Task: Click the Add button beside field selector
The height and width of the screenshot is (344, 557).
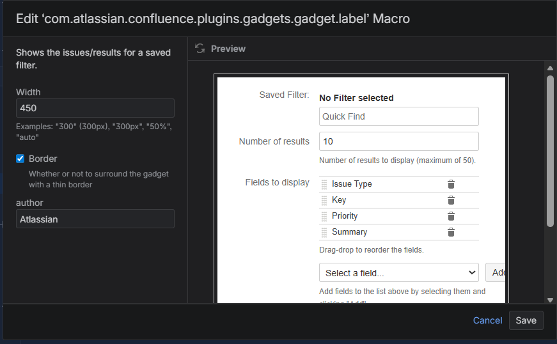Action: click(496, 273)
